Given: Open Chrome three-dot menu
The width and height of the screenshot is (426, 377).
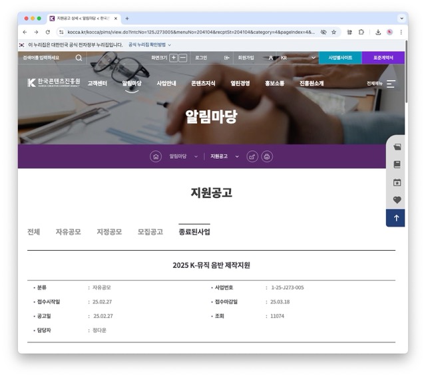Looking at the screenshot, I should tap(401, 32).
